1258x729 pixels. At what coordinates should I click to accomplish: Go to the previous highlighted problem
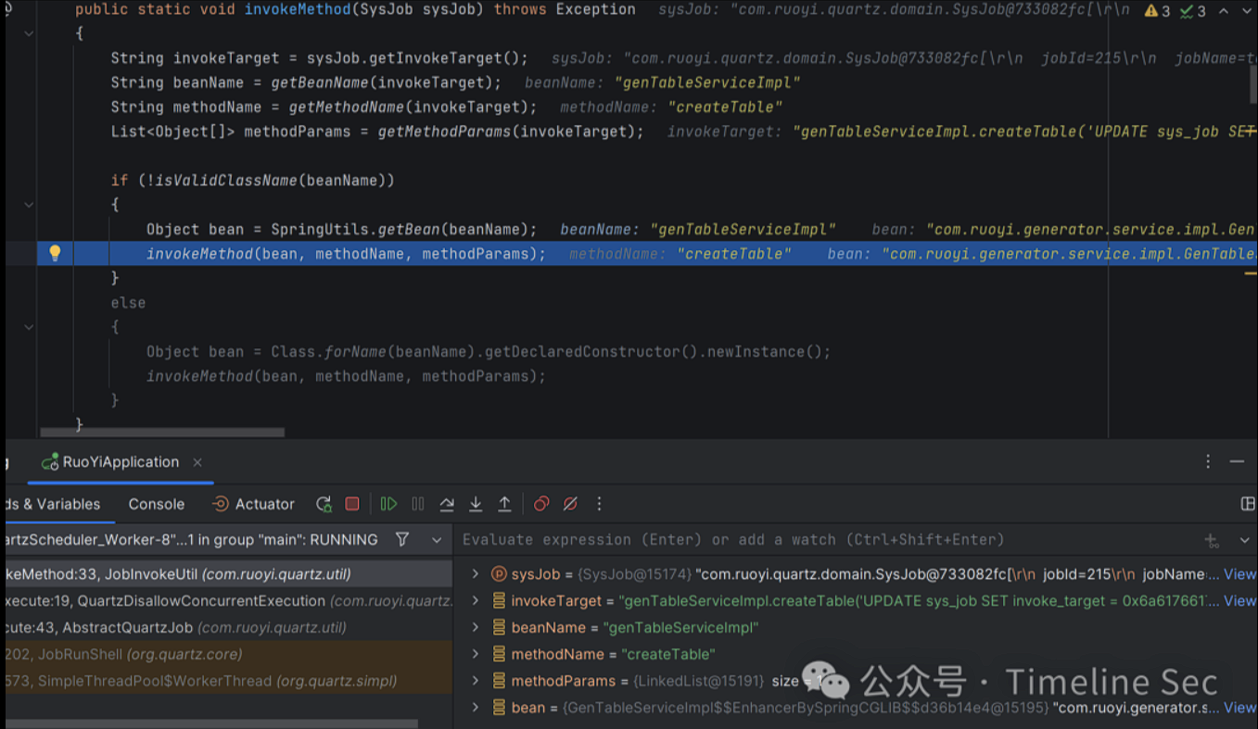tap(1223, 11)
